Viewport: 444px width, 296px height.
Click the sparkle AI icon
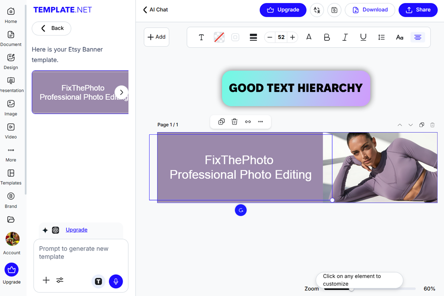(x=45, y=230)
